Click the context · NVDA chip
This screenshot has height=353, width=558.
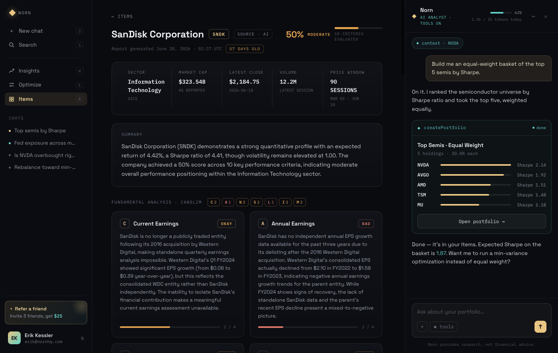point(437,43)
